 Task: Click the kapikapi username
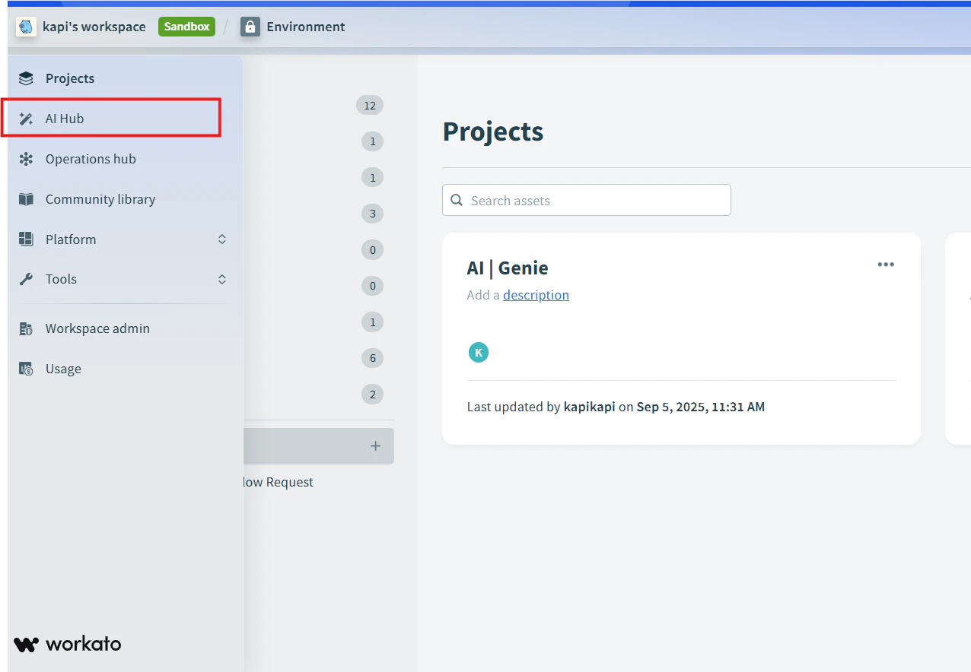click(x=589, y=407)
